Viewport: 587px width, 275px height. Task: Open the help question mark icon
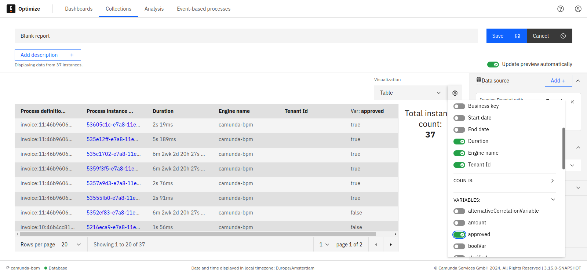(x=561, y=9)
